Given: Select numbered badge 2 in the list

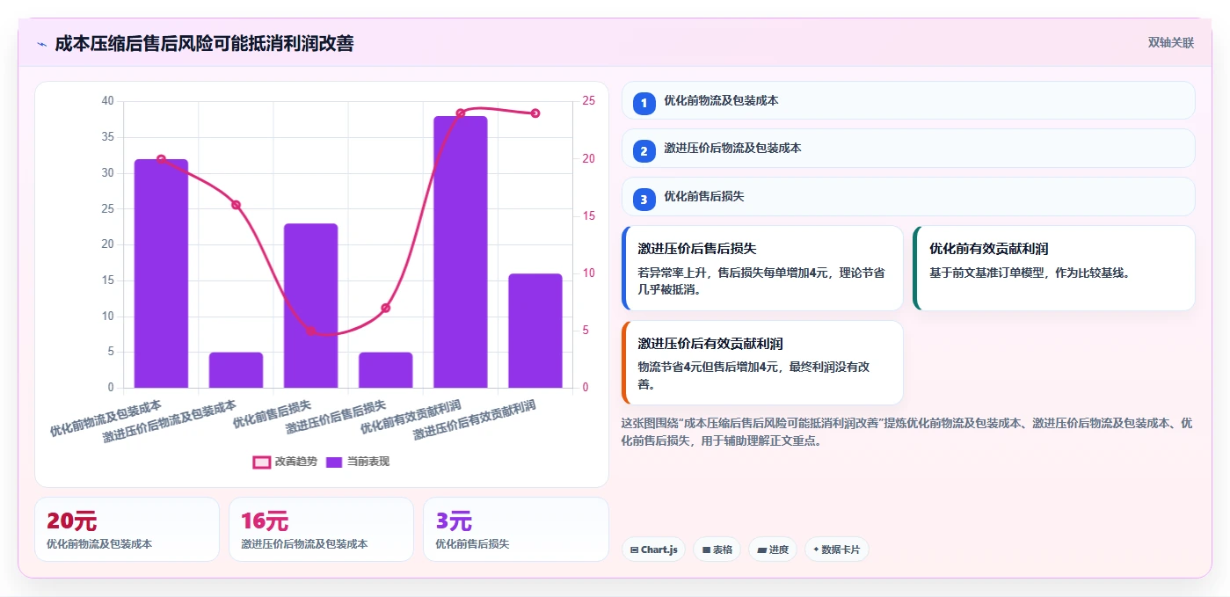Looking at the screenshot, I should pyautogui.click(x=644, y=151).
